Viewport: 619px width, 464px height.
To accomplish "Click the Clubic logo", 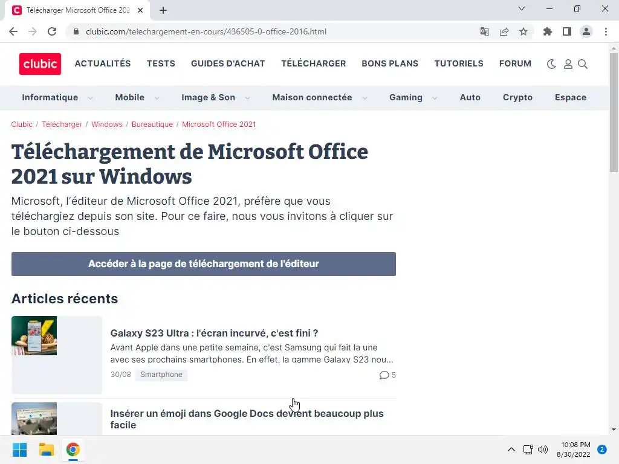I will pos(40,64).
